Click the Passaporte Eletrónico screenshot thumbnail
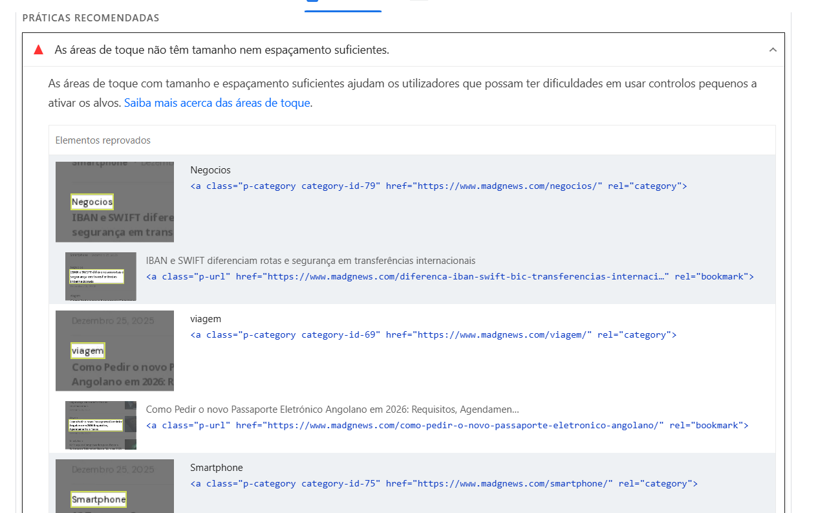 coord(100,425)
